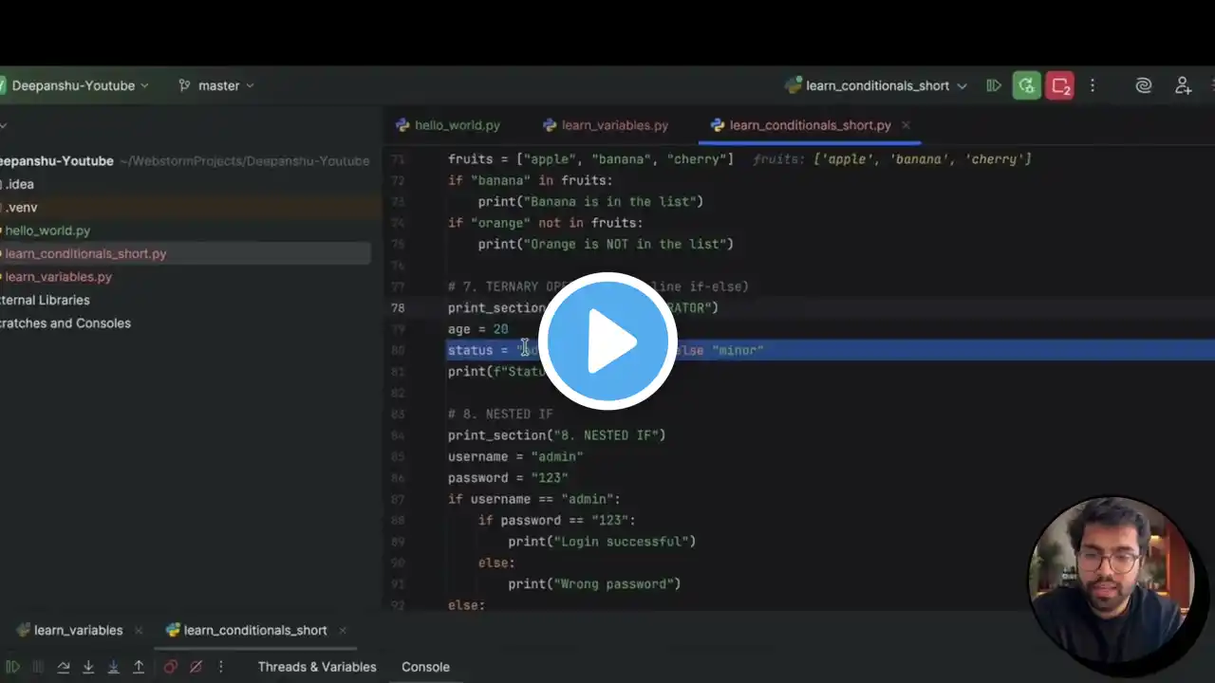Switch to the learn_variables.py editor tab
Viewport: 1215px width, 683px height.
tap(606, 125)
